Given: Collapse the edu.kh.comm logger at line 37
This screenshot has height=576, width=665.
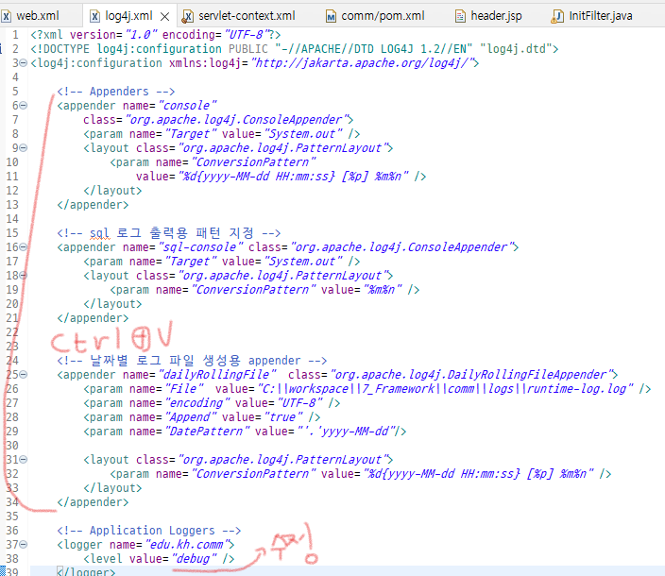Looking at the screenshot, I should pyautogui.click(x=24, y=545).
